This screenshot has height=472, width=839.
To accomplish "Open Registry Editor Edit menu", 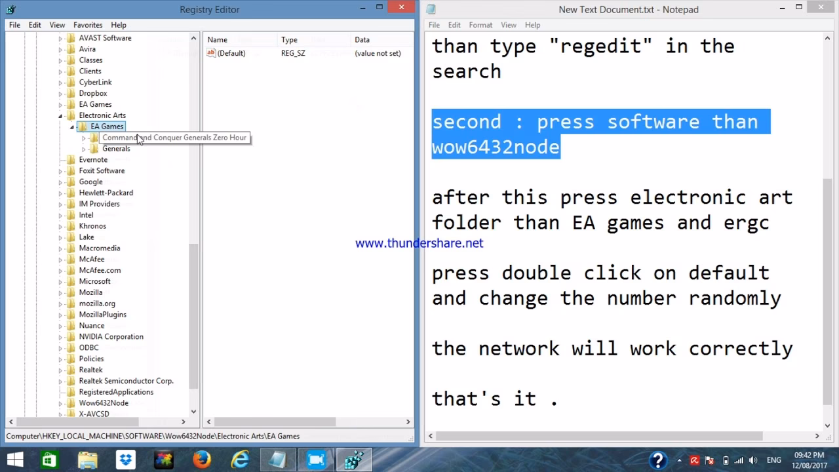I will (x=35, y=25).
